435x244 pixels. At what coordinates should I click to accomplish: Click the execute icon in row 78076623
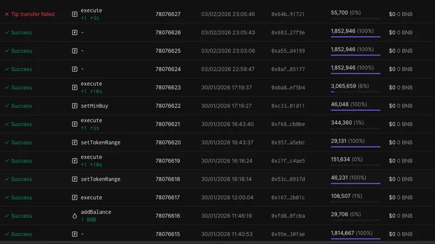pos(75,88)
